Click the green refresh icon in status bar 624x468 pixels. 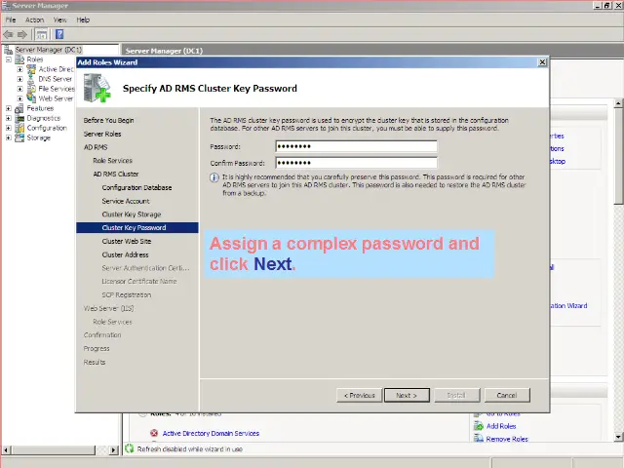(x=130, y=448)
